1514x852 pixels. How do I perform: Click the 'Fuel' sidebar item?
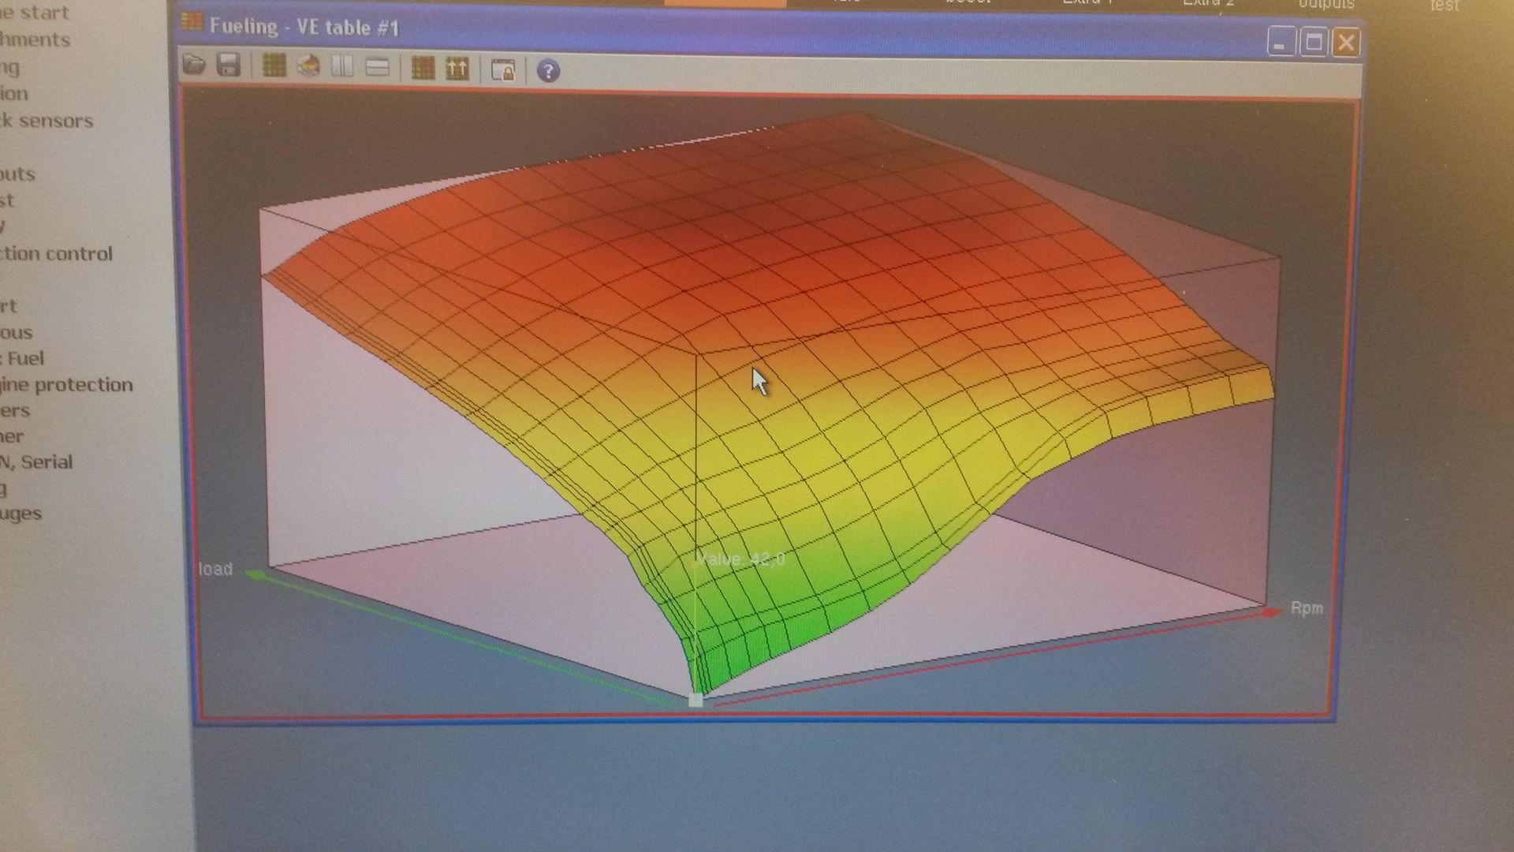(24, 359)
